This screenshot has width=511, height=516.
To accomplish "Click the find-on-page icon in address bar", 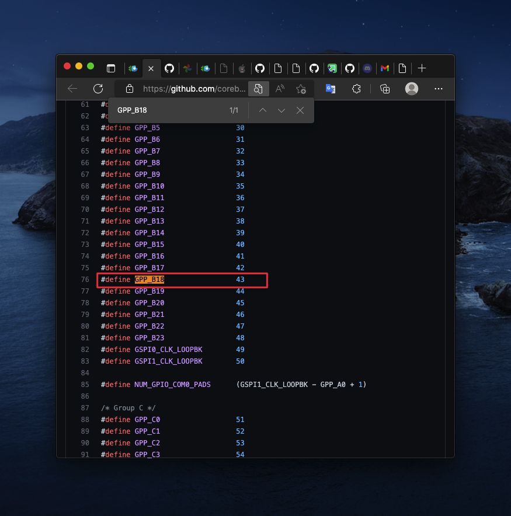I will 258,89.
